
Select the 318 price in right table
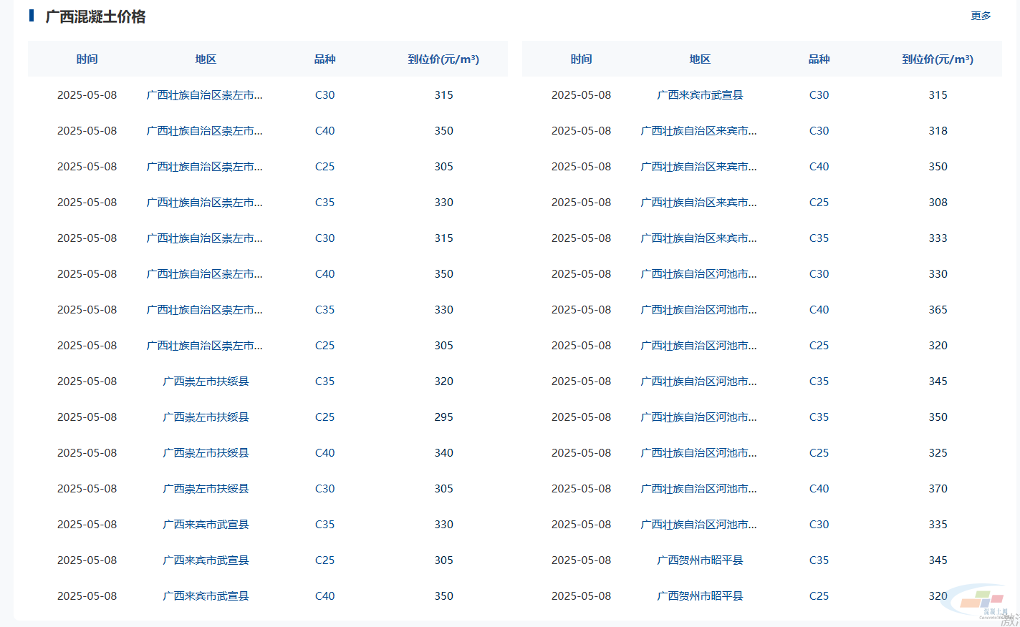click(x=938, y=131)
